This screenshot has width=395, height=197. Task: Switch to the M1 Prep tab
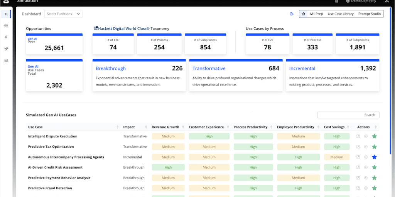pos(316,14)
